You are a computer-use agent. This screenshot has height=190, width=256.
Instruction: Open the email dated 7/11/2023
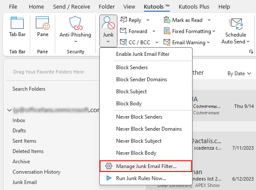(x=224, y=147)
